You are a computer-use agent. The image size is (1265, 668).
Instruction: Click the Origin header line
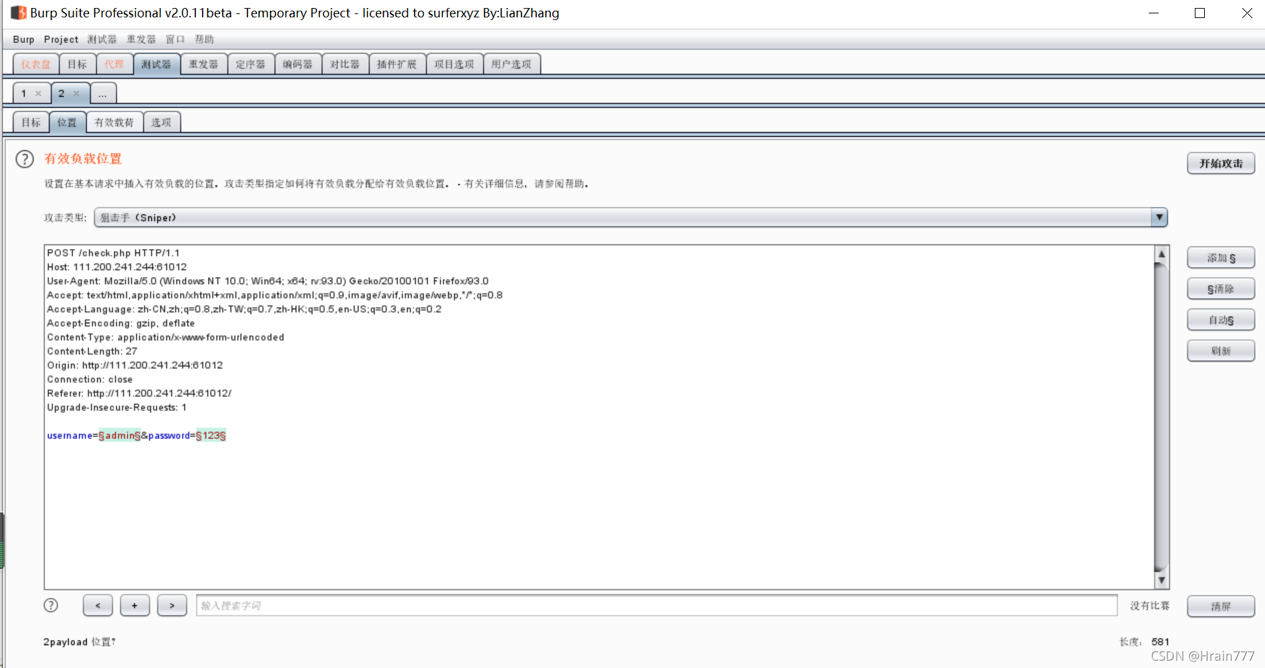point(135,365)
